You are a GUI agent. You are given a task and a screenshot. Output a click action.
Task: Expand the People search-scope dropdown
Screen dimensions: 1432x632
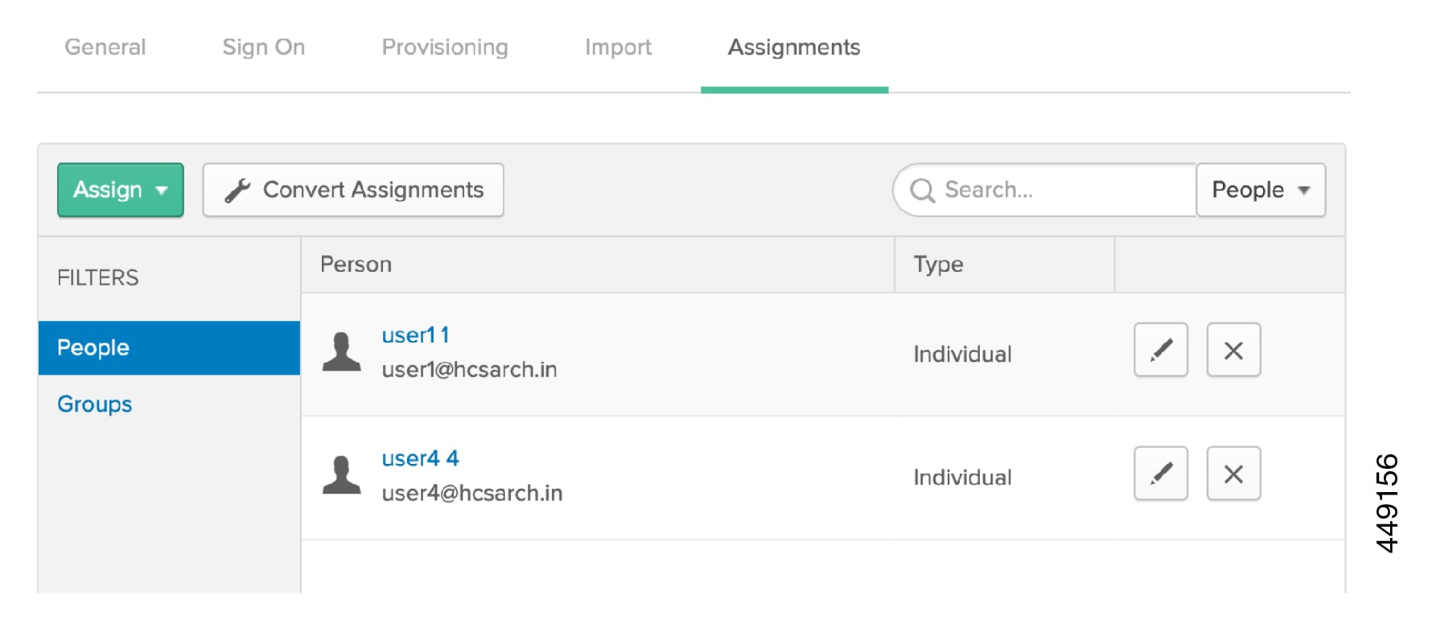point(1260,190)
